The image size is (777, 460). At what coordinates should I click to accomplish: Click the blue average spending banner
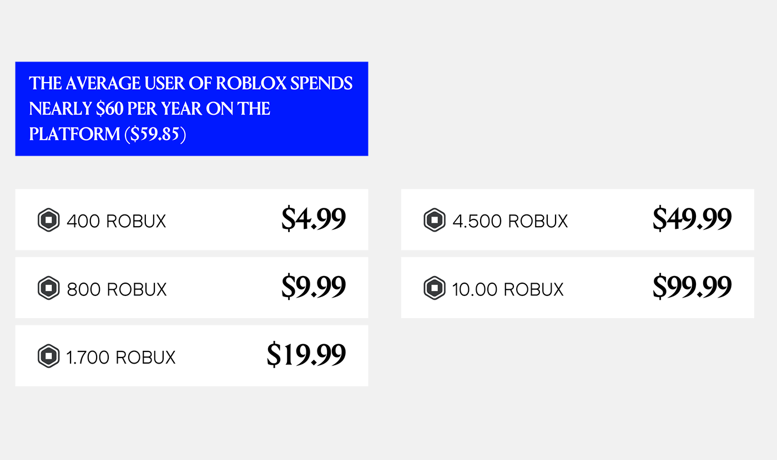191,109
